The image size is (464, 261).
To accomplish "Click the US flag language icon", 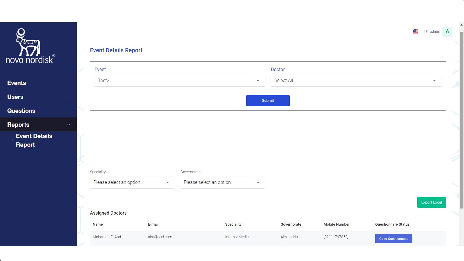I will point(416,32).
